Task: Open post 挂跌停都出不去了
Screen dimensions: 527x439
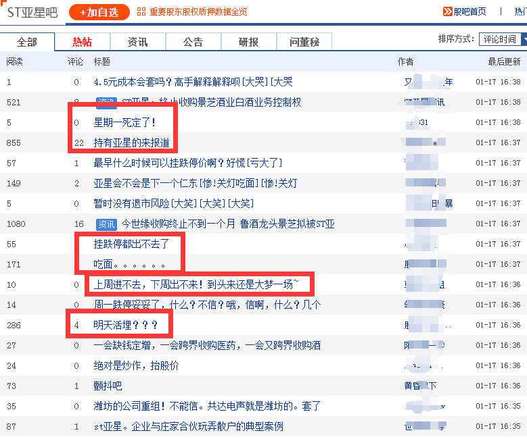Action: [131, 244]
